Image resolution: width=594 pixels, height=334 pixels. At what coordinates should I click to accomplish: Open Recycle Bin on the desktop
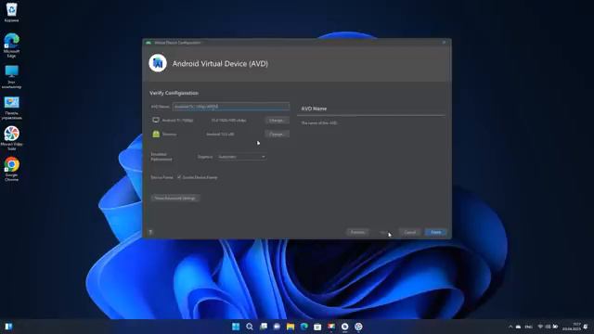pos(11,12)
